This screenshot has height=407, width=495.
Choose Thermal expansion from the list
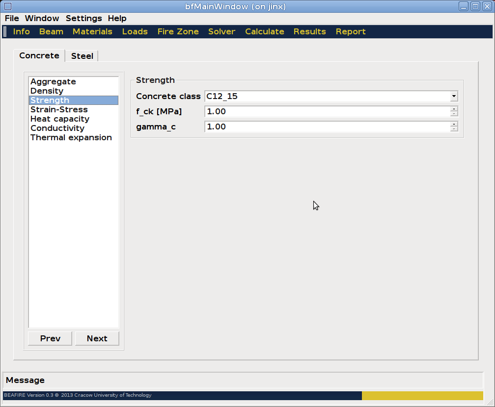pyautogui.click(x=71, y=138)
